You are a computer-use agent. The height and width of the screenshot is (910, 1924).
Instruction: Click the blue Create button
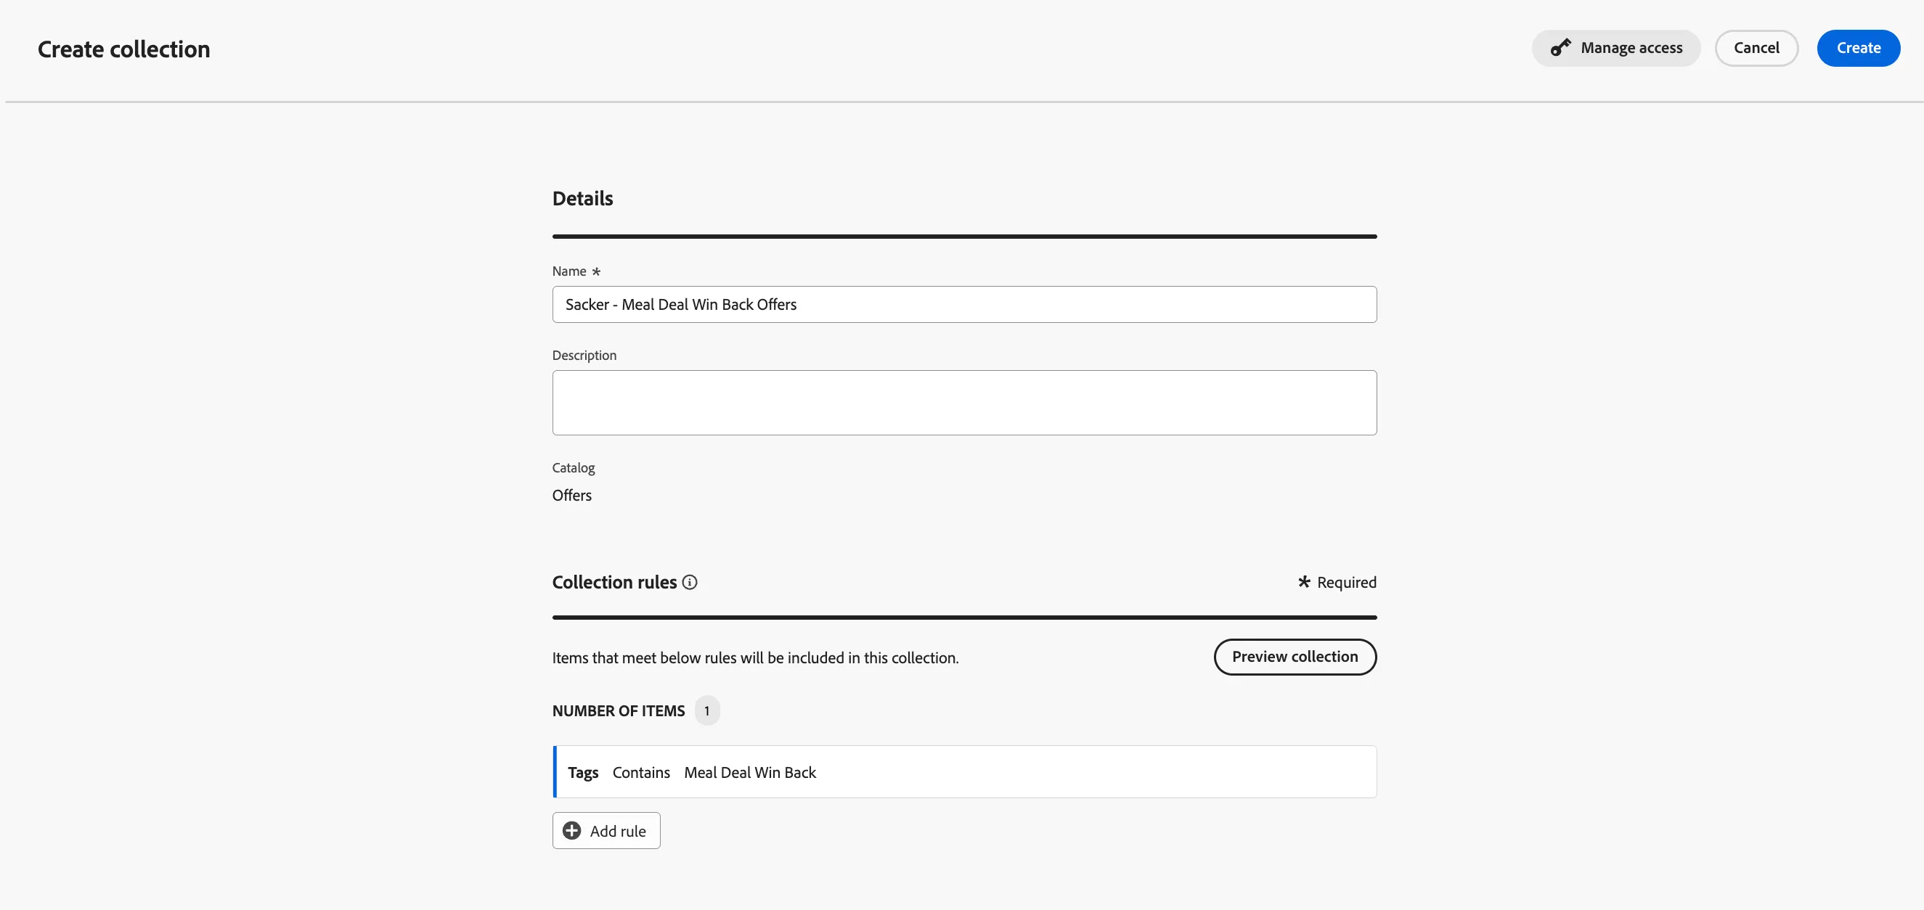coord(1858,48)
